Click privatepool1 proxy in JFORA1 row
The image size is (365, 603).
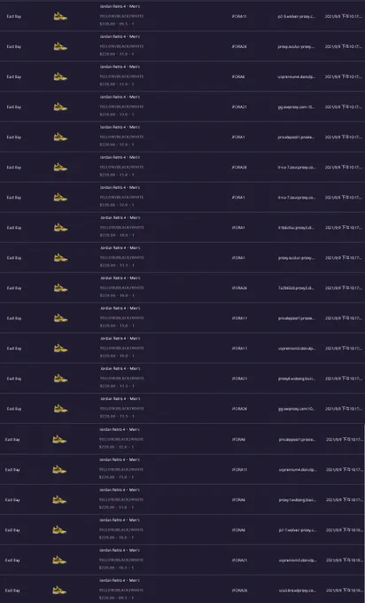point(296,137)
